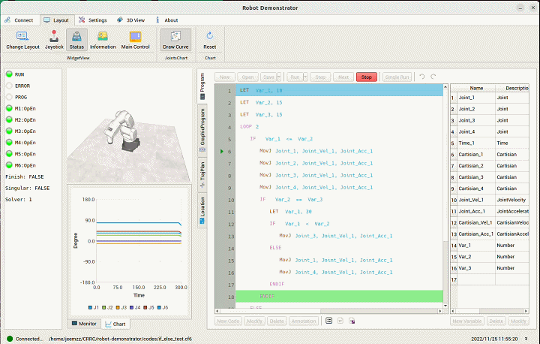This screenshot has width=540, height=344.
Task: Click the Name column header
Action: pos(476,88)
